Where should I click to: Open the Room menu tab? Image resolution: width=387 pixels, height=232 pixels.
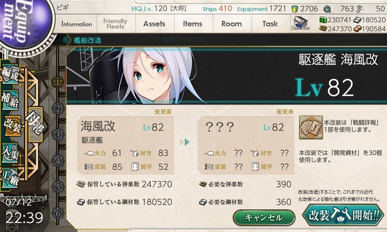coord(232,24)
